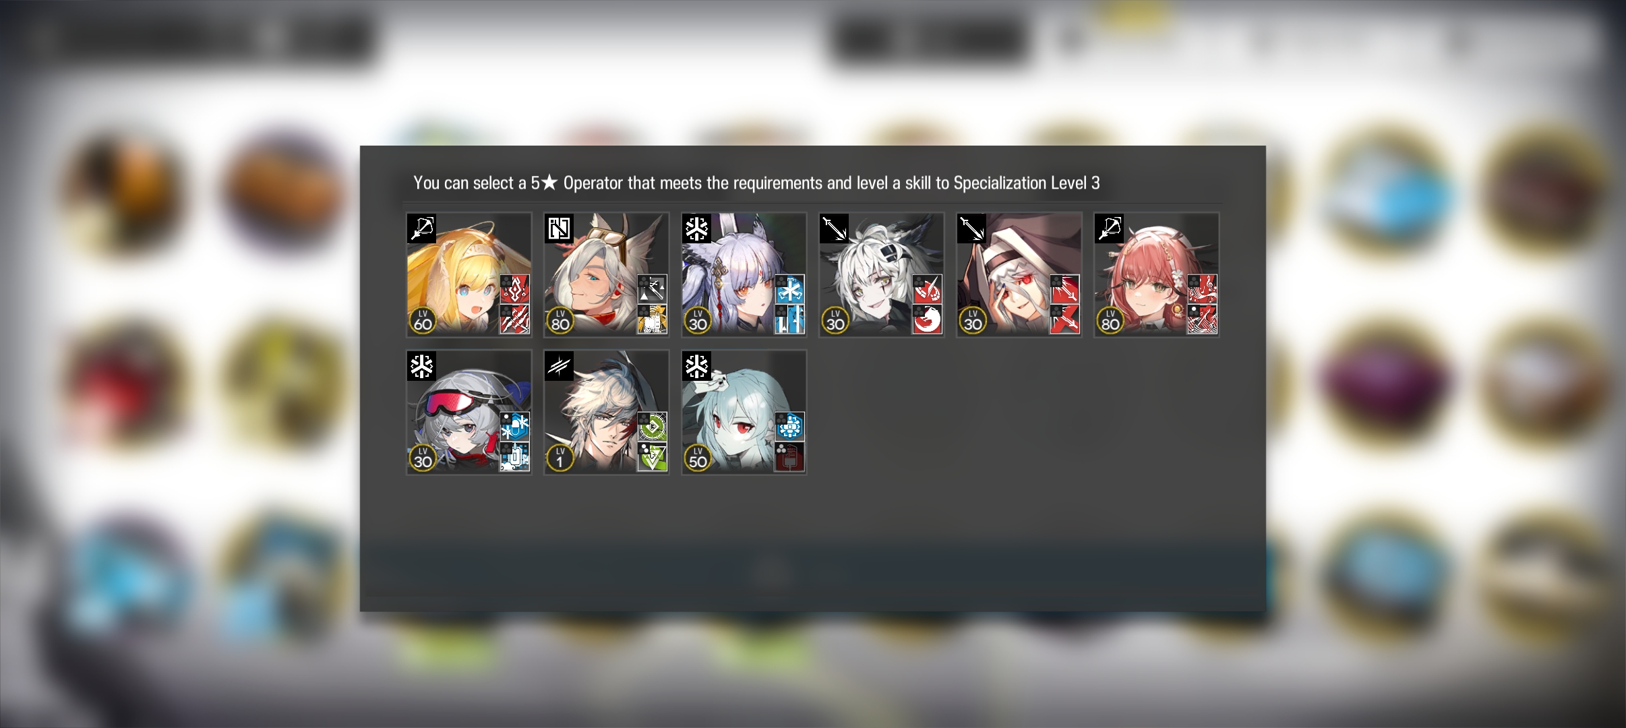Viewport: 1626px width, 728px height.
Task: Select the blonde operator at LV 60
Action: (469, 274)
